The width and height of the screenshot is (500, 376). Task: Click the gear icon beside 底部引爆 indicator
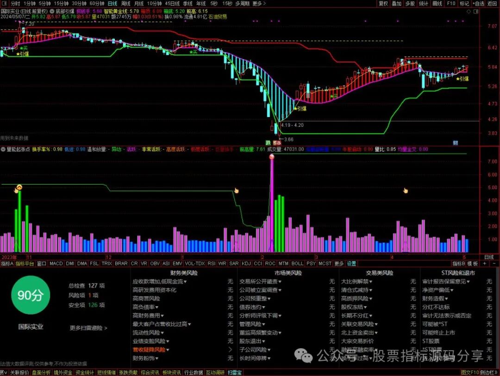point(52,11)
